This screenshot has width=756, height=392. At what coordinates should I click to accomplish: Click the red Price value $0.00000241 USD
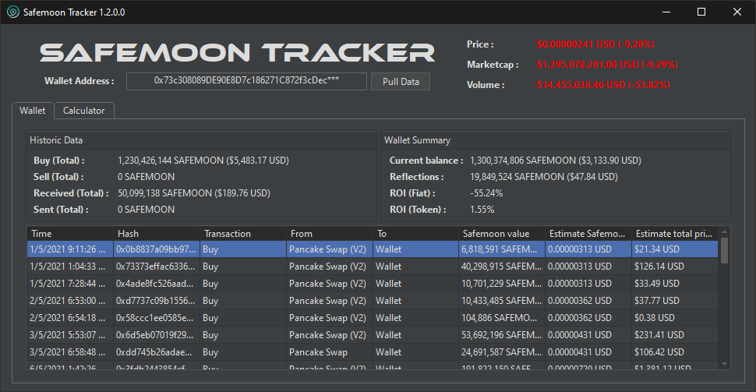[x=595, y=44]
